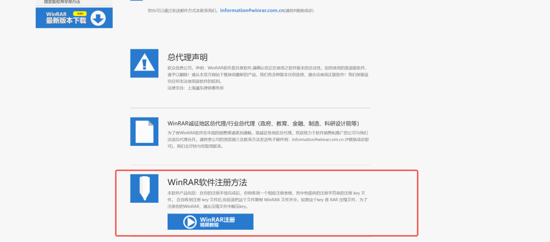Click the blank document icon for agent recruitment
The width and height of the screenshot is (550, 242).
click(144, 131)
